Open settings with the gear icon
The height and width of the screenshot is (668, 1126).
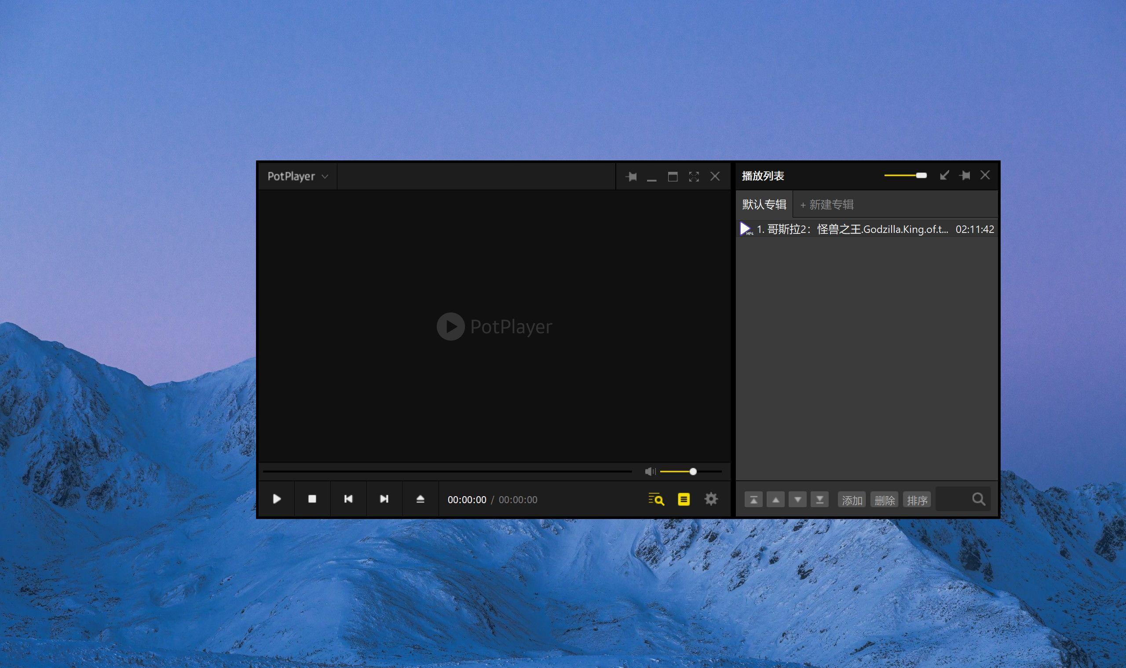(x=711, y=499)
